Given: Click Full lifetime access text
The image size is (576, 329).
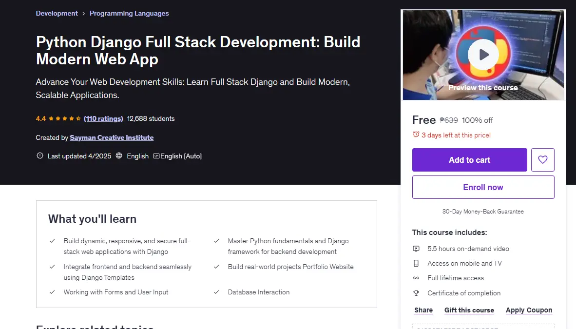Looking at the screenshot, I should [x=456, y=278].
